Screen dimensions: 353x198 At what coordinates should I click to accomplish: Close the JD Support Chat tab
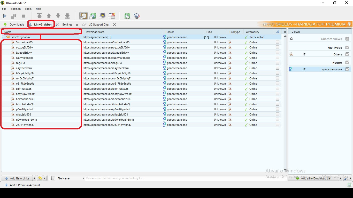[114, 25]
